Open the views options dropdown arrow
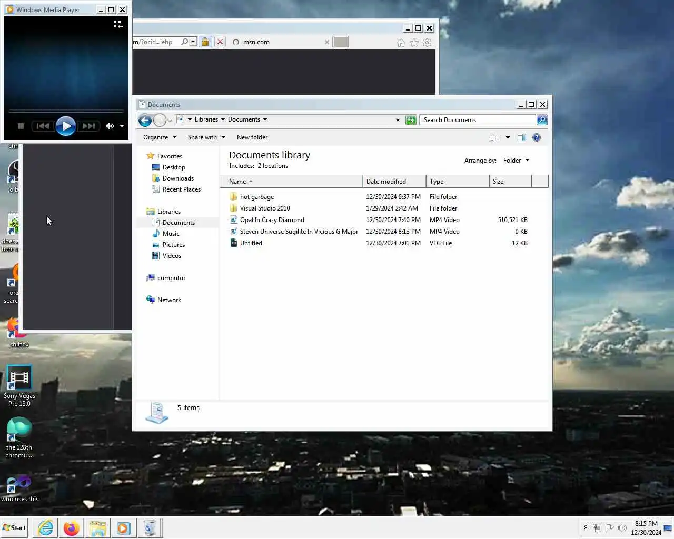 click(508, 137)
